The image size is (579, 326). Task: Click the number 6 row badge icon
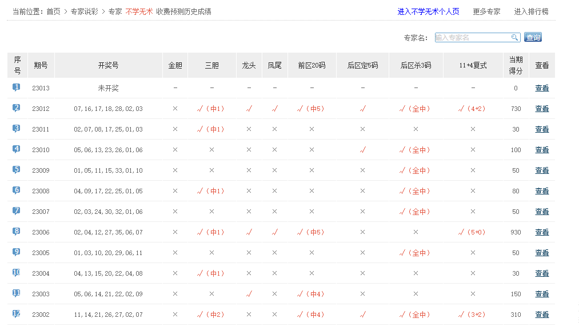(x=17, y=190)
